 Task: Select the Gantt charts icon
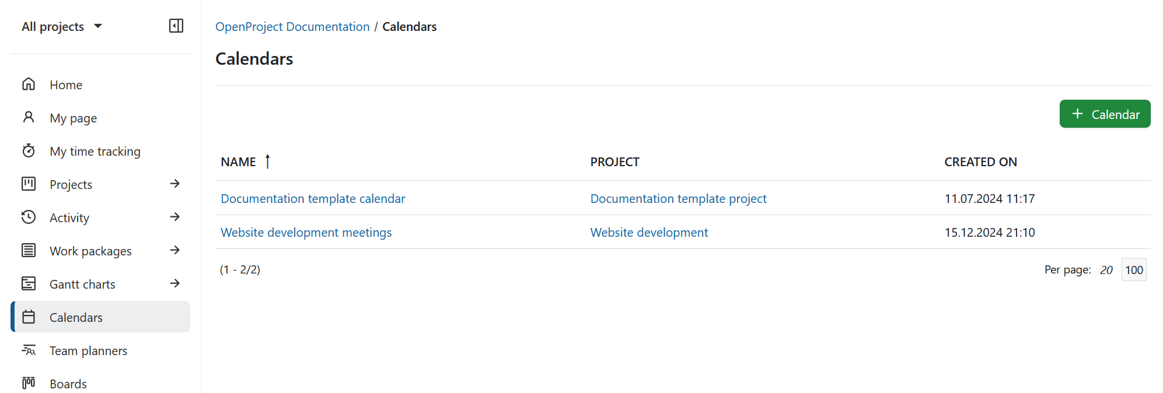tap(29, 283)
